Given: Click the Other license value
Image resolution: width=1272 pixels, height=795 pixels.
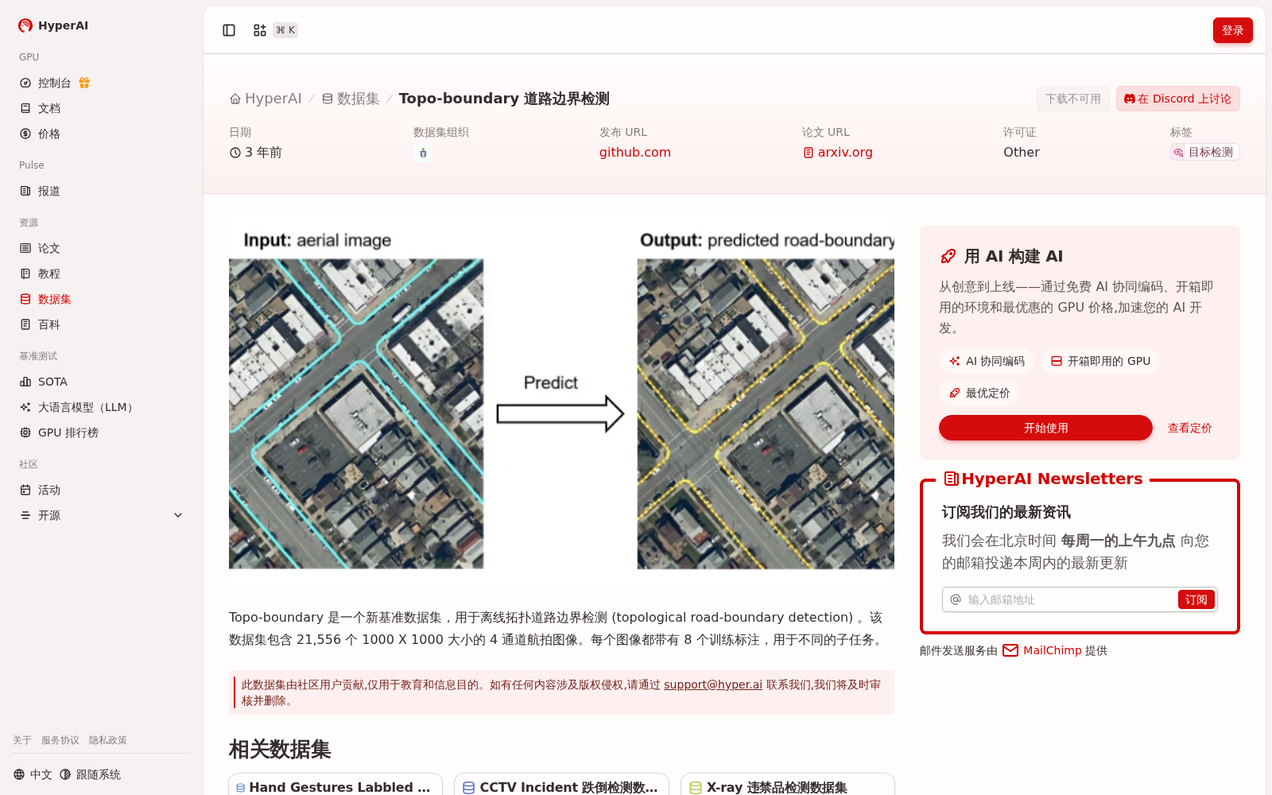Looking at the screenshot, I should pyautogui.click(x=1022, y=152).
